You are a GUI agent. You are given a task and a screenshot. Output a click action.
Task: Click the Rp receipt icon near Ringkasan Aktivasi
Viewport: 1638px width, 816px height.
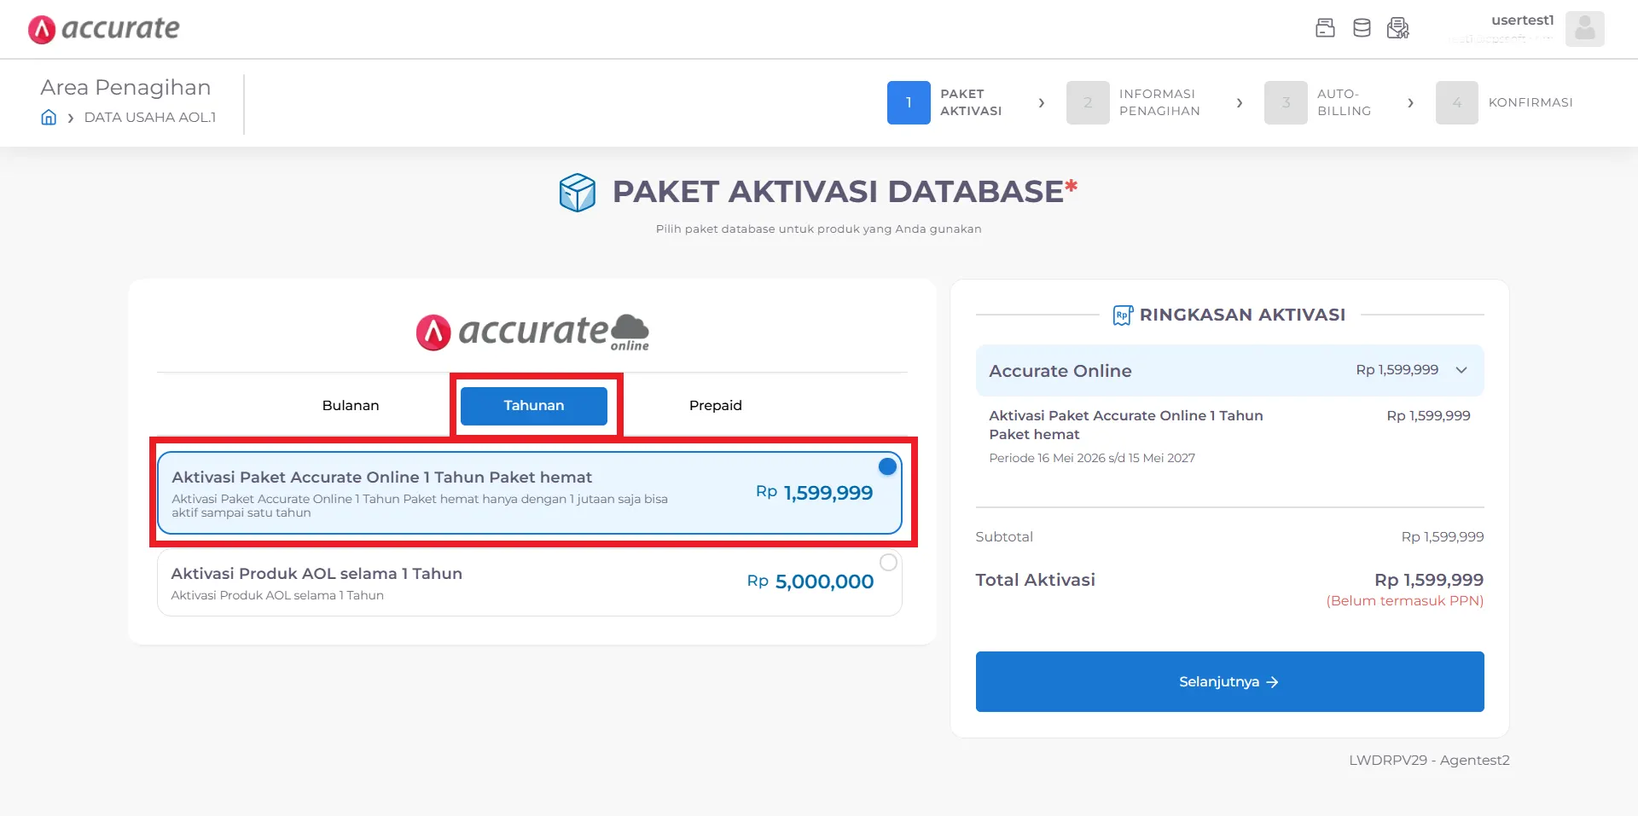[1123, 315]
